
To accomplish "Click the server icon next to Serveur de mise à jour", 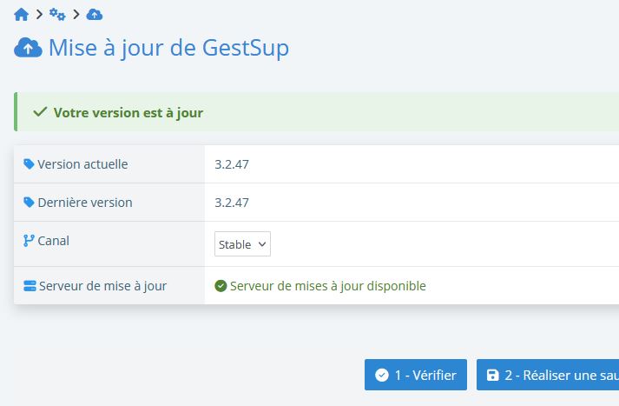I will tap(30, 286).
